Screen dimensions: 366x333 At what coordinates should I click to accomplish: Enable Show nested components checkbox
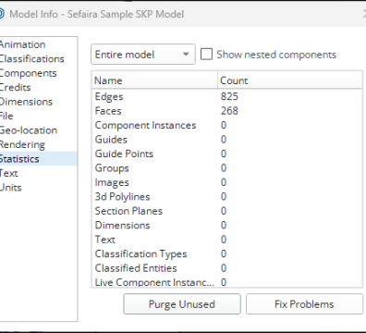pyautogui.click(x=206, y=55)
